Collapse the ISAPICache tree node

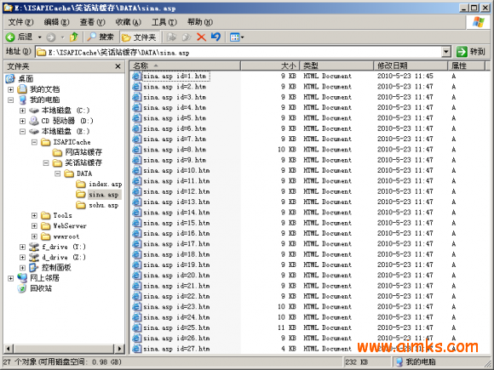click(34, 142)
